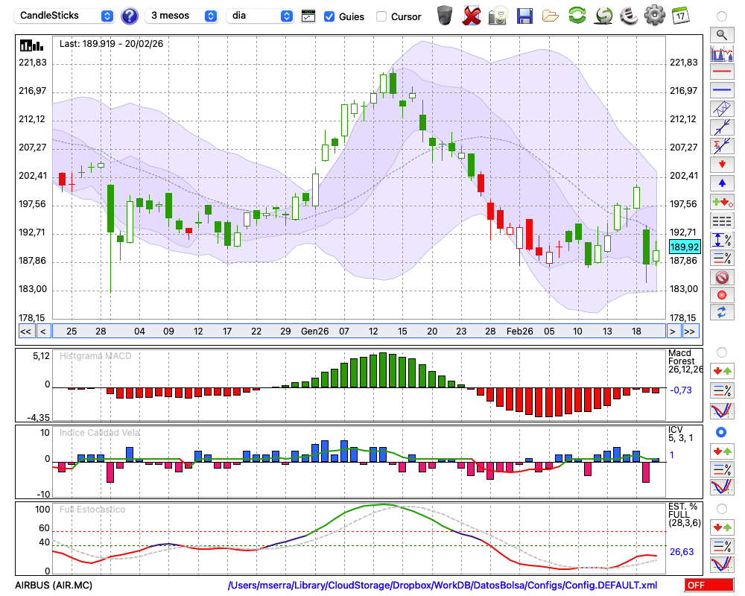Uncheck the Guies checkbox
The width and height of the screenshot is (745, 596).
329,16
